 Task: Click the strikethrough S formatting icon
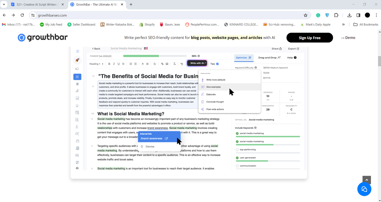tap(123, 64)
